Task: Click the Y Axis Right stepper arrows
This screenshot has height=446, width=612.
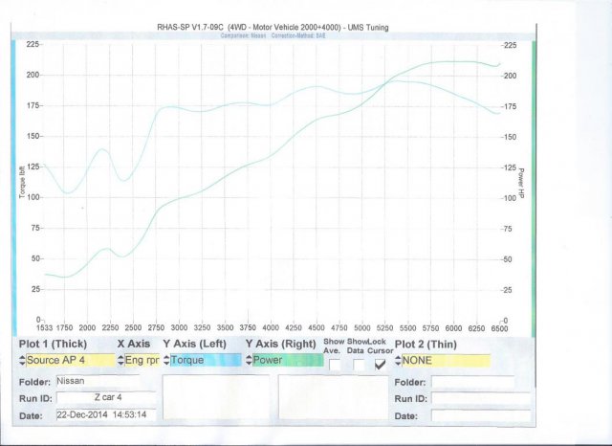Action: (251, 361)
